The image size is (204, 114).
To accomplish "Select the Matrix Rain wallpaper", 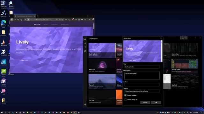I will (185, 51).
